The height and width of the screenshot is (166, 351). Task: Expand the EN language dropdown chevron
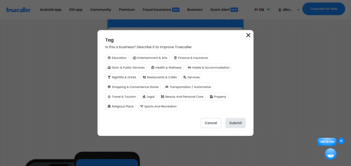pos(269,10)
